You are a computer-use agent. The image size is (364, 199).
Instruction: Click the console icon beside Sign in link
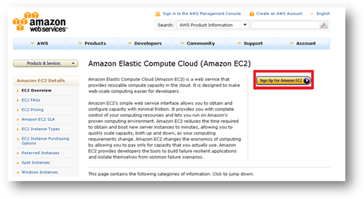157,14
